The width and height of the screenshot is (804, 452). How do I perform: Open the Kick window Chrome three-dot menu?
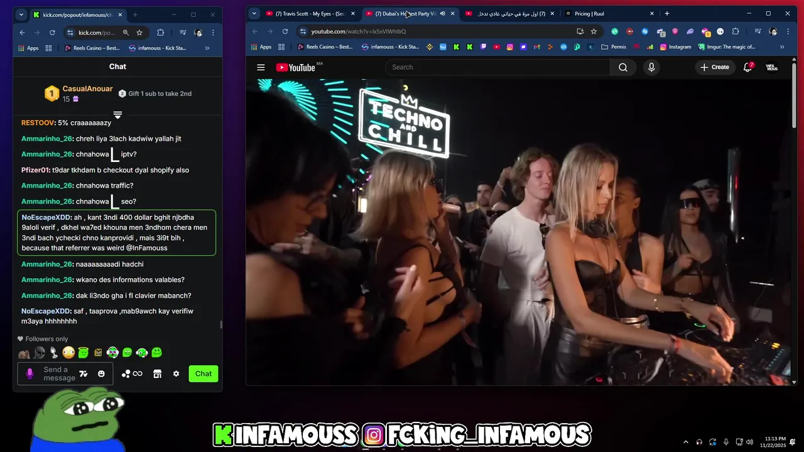[x=213, y=33]
